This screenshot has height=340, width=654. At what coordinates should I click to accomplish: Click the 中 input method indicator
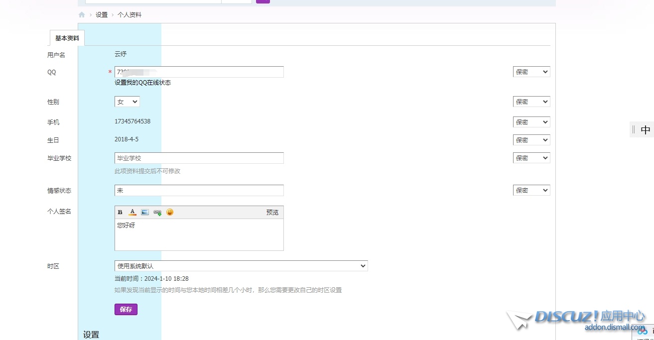(x=646, y=130)
